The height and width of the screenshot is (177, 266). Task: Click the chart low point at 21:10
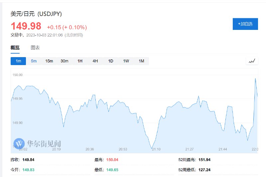pyautogui.click(x=152, y=148)
